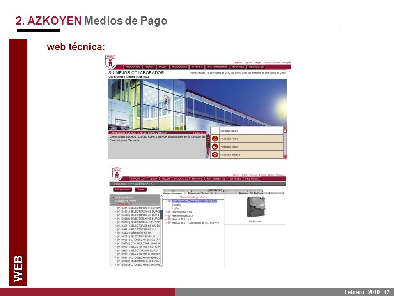Open MI PERFIL menu on the home page
The height and width of the screenshot is (296, 394).
(x=197, y=67)
